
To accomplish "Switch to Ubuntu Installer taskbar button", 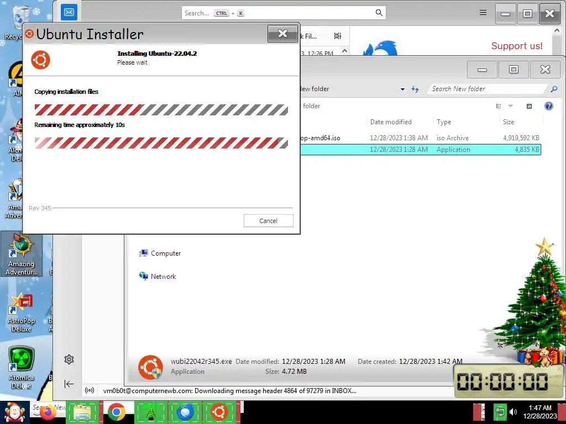I will (219, 412).
